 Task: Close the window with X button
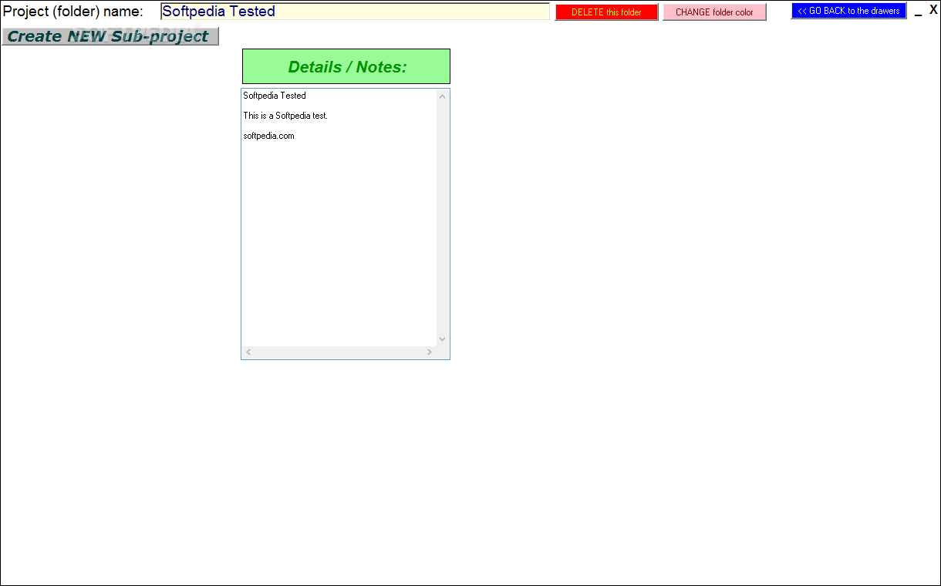[x=933, y=10]
